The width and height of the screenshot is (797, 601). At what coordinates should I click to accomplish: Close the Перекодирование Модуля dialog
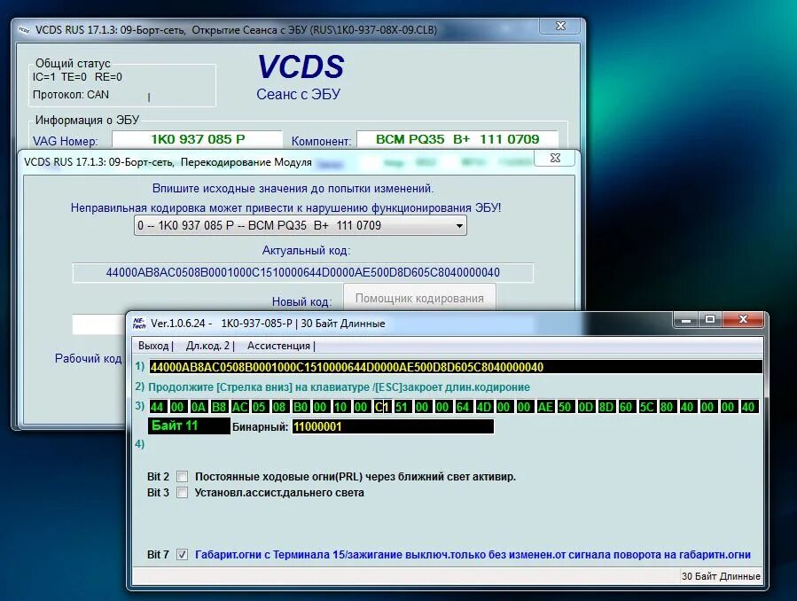555,158
